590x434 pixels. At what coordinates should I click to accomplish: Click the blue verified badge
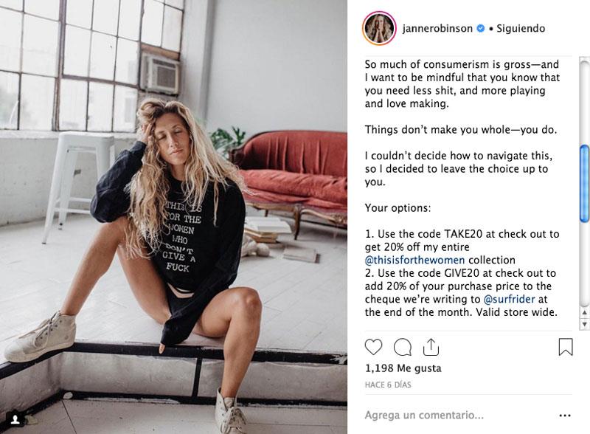pos(481,28)
